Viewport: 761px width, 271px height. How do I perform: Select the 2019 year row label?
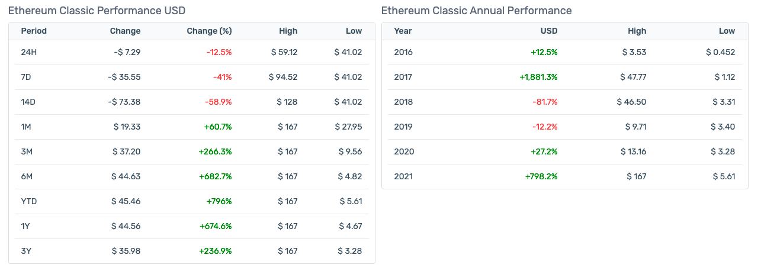pyautogui.click(x=403, y=127)
